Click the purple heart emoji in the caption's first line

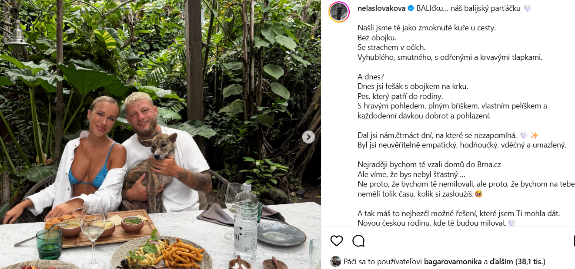pyautogui.click(x=528, y=9)
